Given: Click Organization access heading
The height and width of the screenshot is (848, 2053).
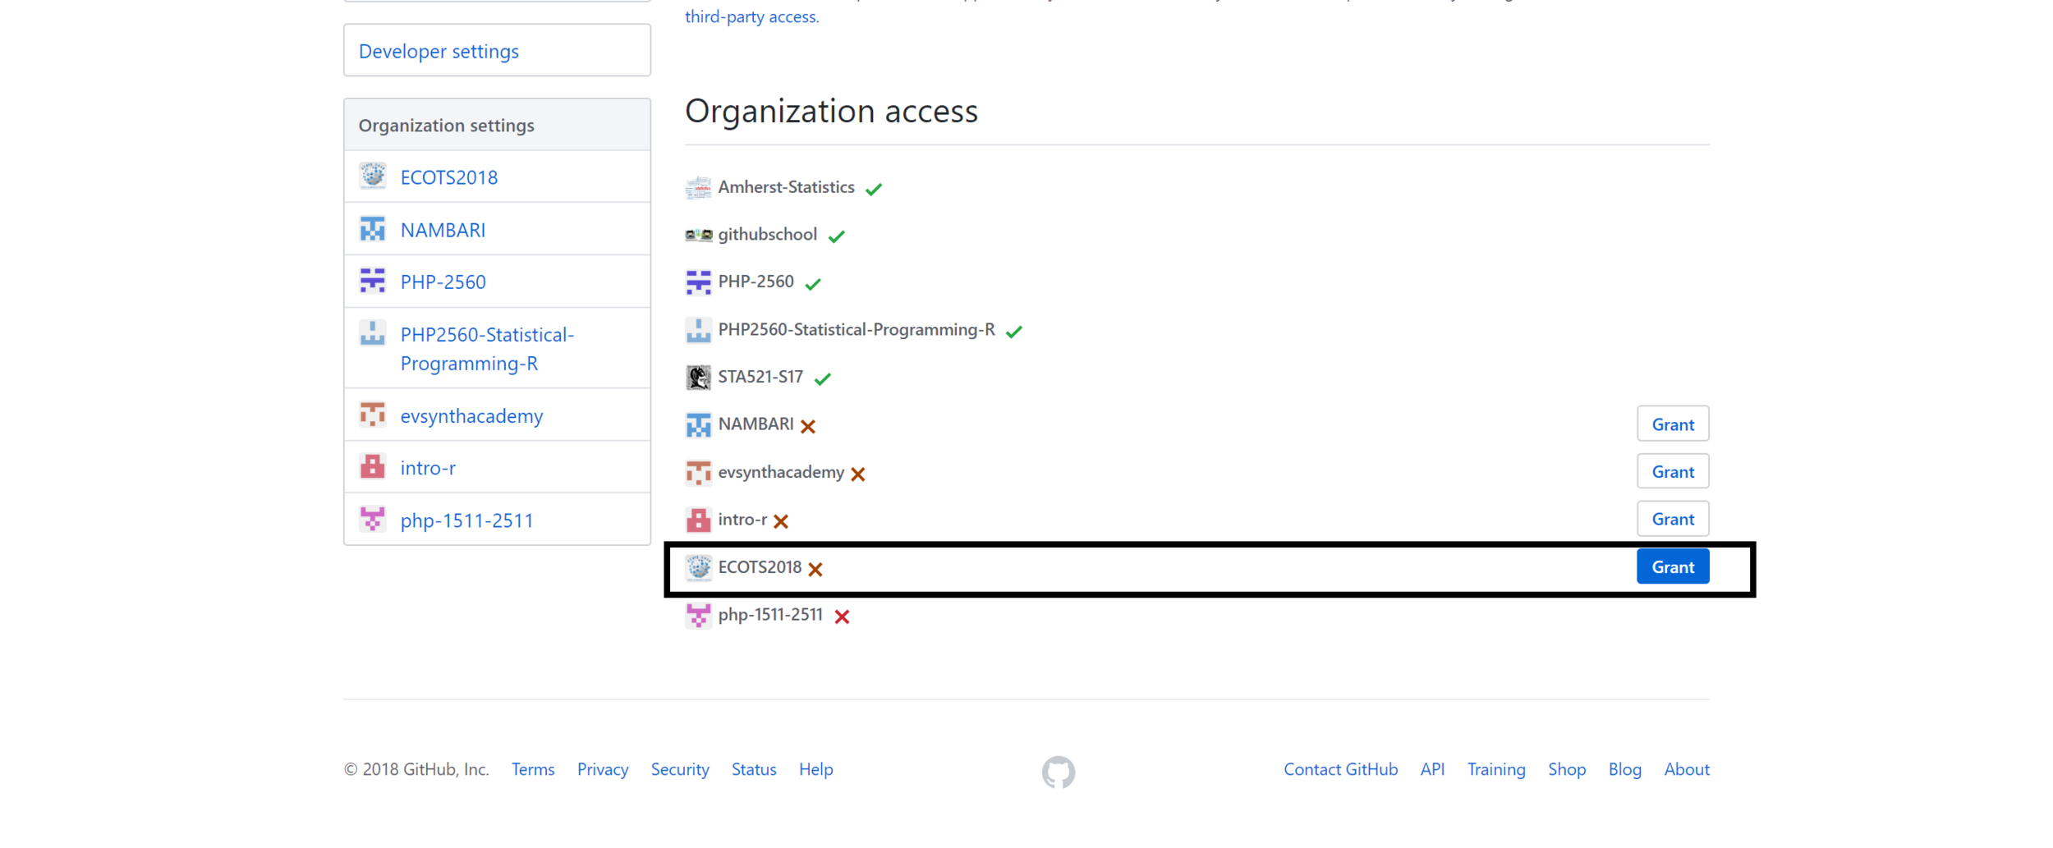Looking at the screenshot, I should pyautogui.click(x=831, y=111).
